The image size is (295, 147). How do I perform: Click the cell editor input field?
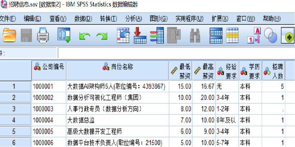[x=176, y=53]
